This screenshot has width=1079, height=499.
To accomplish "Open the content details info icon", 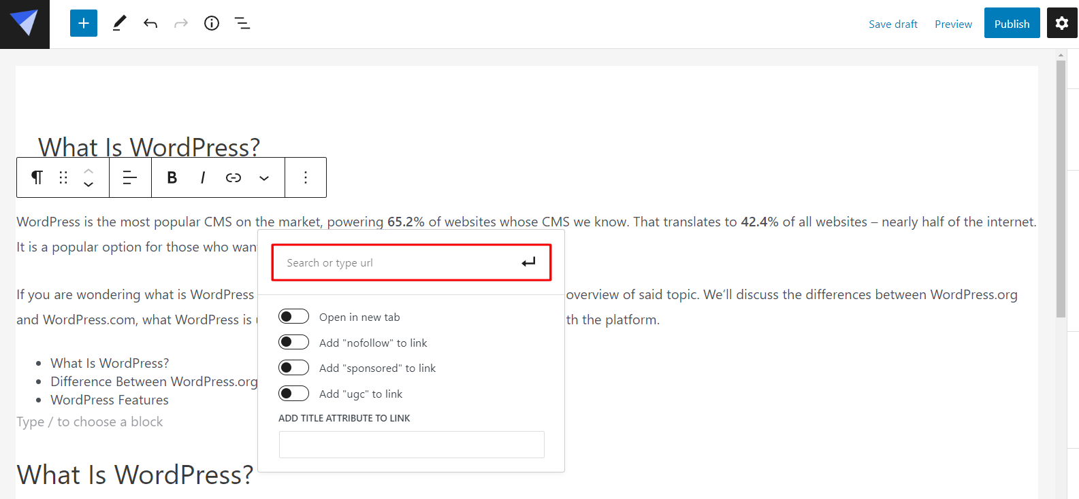I will pos(212,24).
